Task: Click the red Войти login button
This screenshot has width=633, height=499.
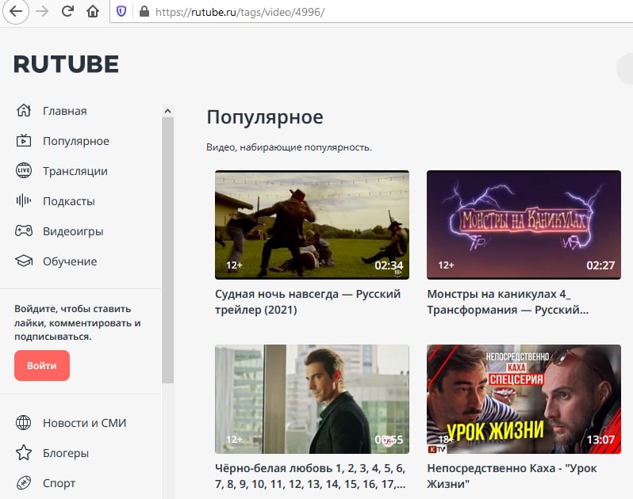Action: 42,365
